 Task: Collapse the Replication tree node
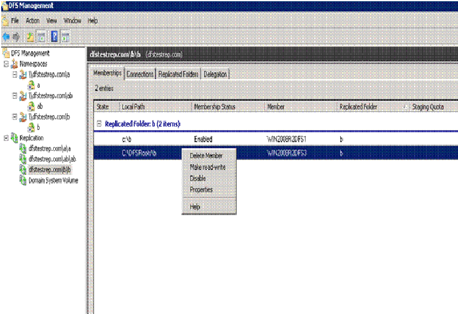pyautogui.click(x=6, y=138)
